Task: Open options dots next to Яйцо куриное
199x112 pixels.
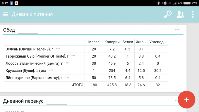Action: click(67, 77)
